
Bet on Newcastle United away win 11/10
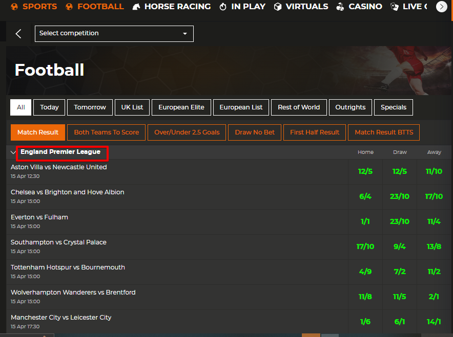coord(434,171)
